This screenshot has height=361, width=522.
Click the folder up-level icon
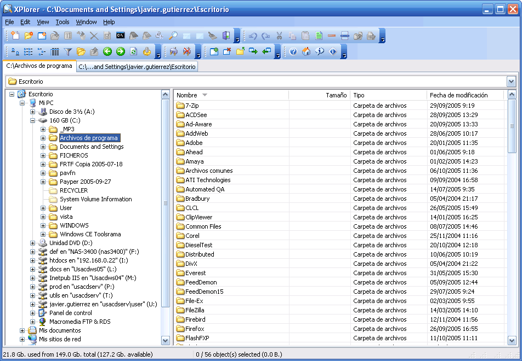[240, 51]
